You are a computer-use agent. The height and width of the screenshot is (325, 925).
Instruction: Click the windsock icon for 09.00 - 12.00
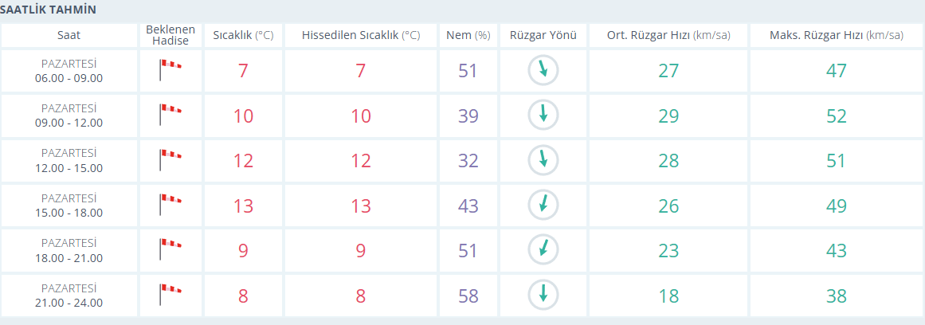pos(170,115)
